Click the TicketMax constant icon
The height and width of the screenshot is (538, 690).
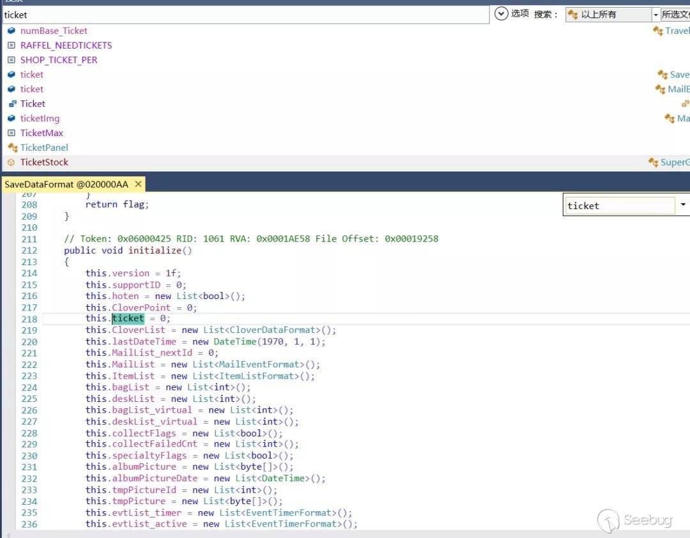[x=11, y=133]
